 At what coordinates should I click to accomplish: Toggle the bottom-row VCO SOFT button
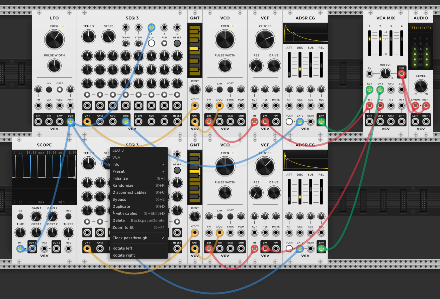[x=230, y=216]
